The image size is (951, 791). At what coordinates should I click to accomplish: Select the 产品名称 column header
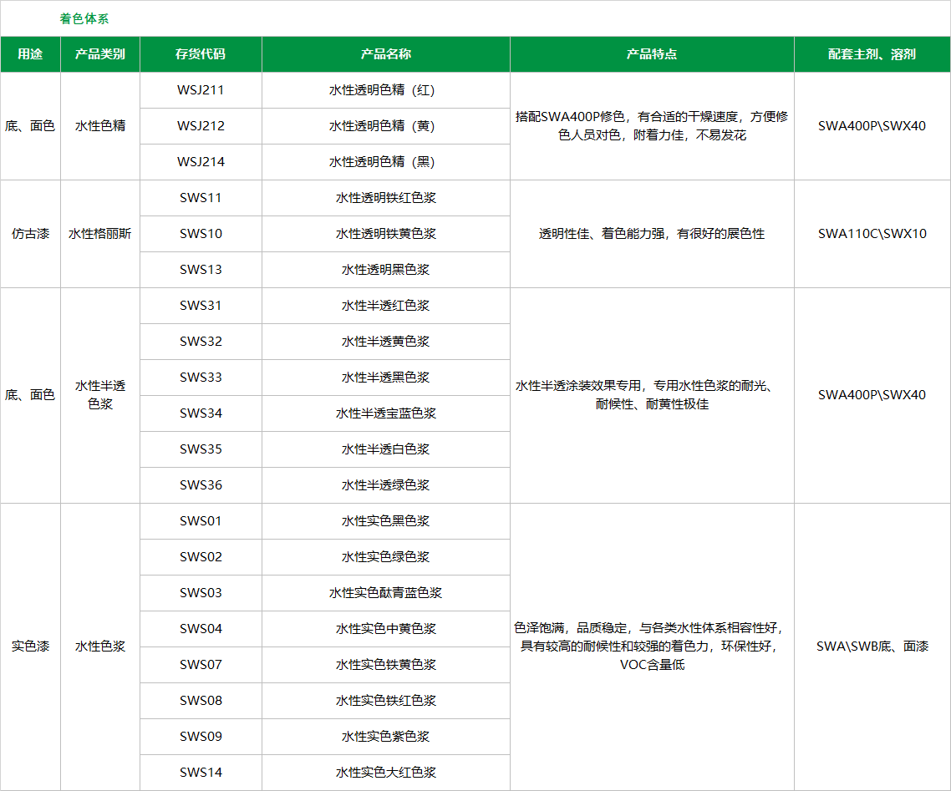tap(386, 54)
